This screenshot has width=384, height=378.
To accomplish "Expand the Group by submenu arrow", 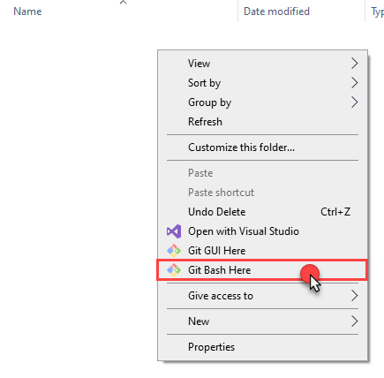I will pyautogui.click(x=354, y=102).
